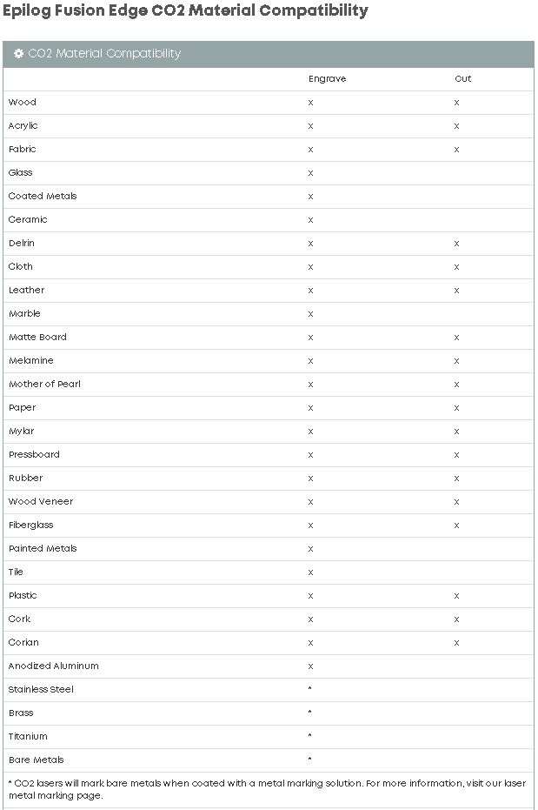538x810 pixels.
Task: Click the Cut column header
Action: (x=462, y=79)
